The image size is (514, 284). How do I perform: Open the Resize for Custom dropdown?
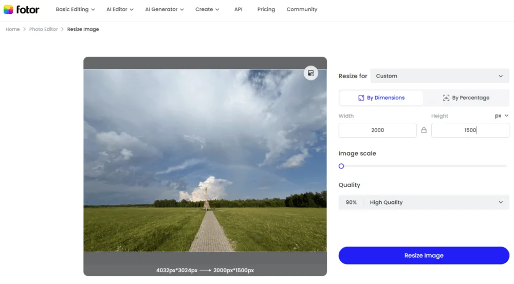click(439, 76)
